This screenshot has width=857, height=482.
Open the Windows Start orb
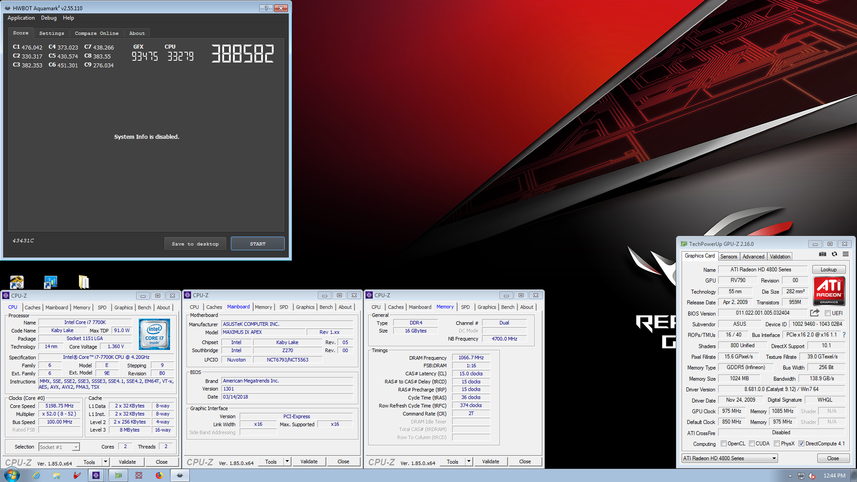pos(12,475)
